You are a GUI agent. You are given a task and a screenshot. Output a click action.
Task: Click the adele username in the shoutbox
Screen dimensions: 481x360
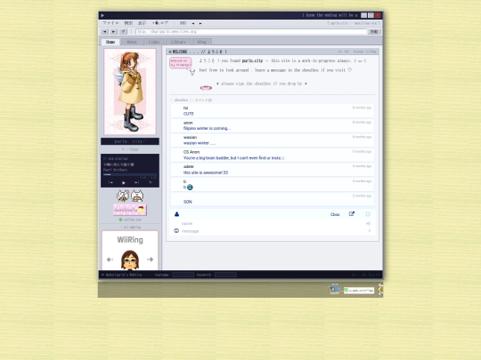[188, 167]
